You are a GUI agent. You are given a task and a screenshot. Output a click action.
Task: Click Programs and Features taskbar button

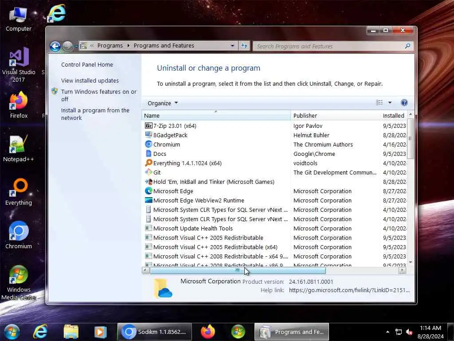(x=292, y=332)
